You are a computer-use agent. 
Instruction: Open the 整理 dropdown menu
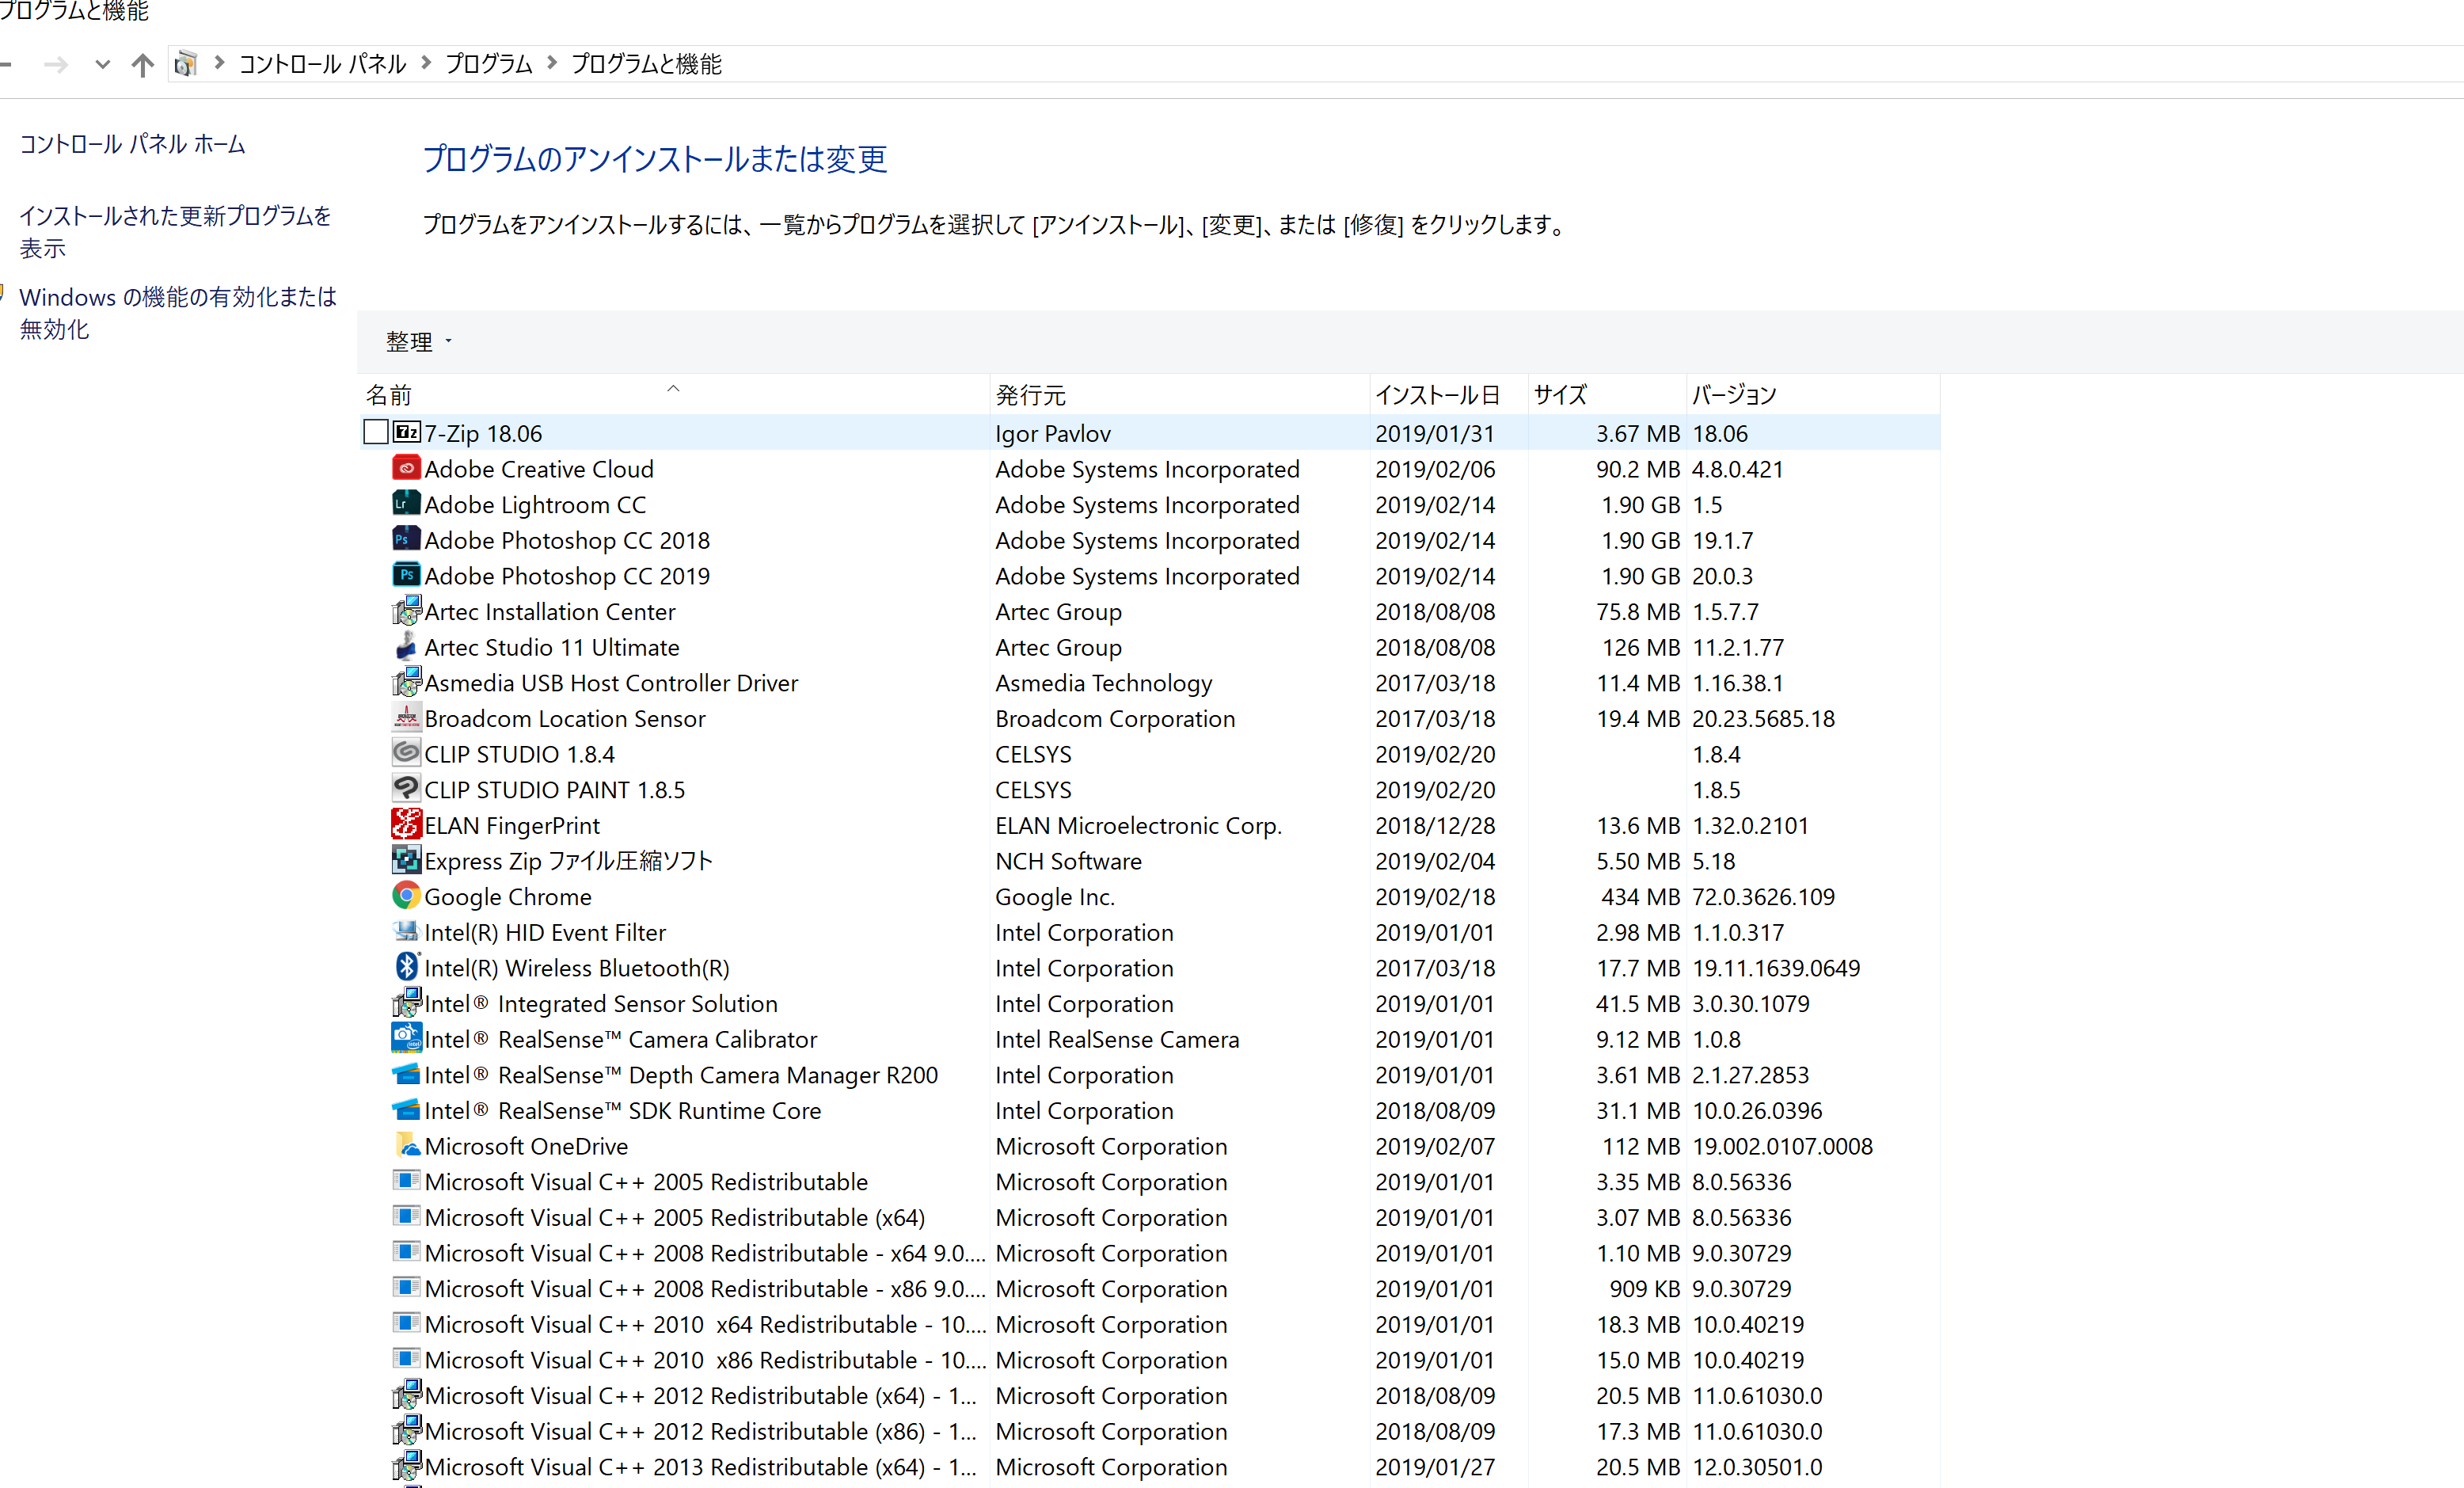pos(419,342)
